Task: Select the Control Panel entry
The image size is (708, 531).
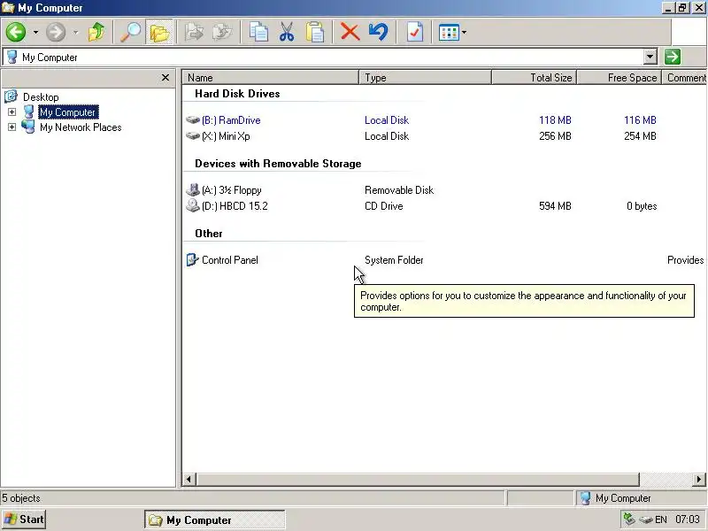Action: coord(230,260)
